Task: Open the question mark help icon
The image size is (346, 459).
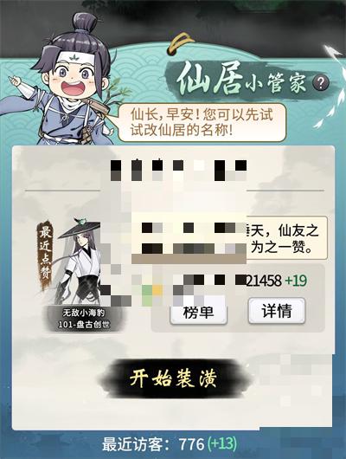Action: 321,83
